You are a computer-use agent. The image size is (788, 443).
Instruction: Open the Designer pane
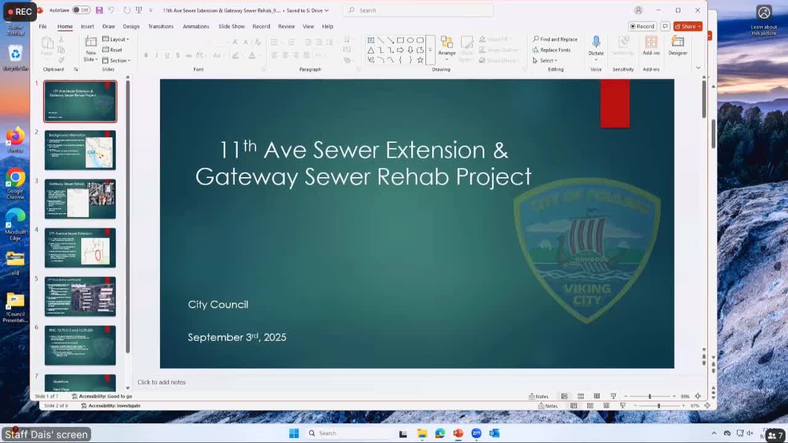tap(677, 44)
